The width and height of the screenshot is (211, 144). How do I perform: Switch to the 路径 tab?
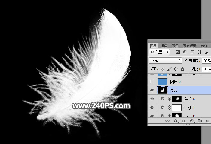pos(175,46)
